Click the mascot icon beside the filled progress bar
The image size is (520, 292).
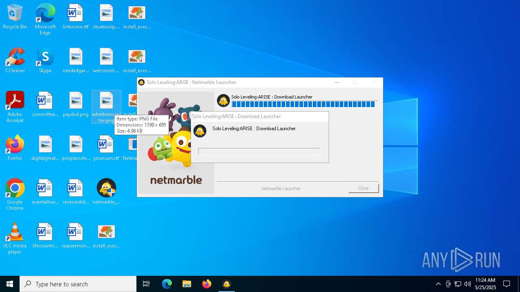click(x=223, y=101)
